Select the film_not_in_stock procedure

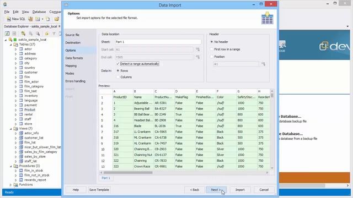[37, 175]
